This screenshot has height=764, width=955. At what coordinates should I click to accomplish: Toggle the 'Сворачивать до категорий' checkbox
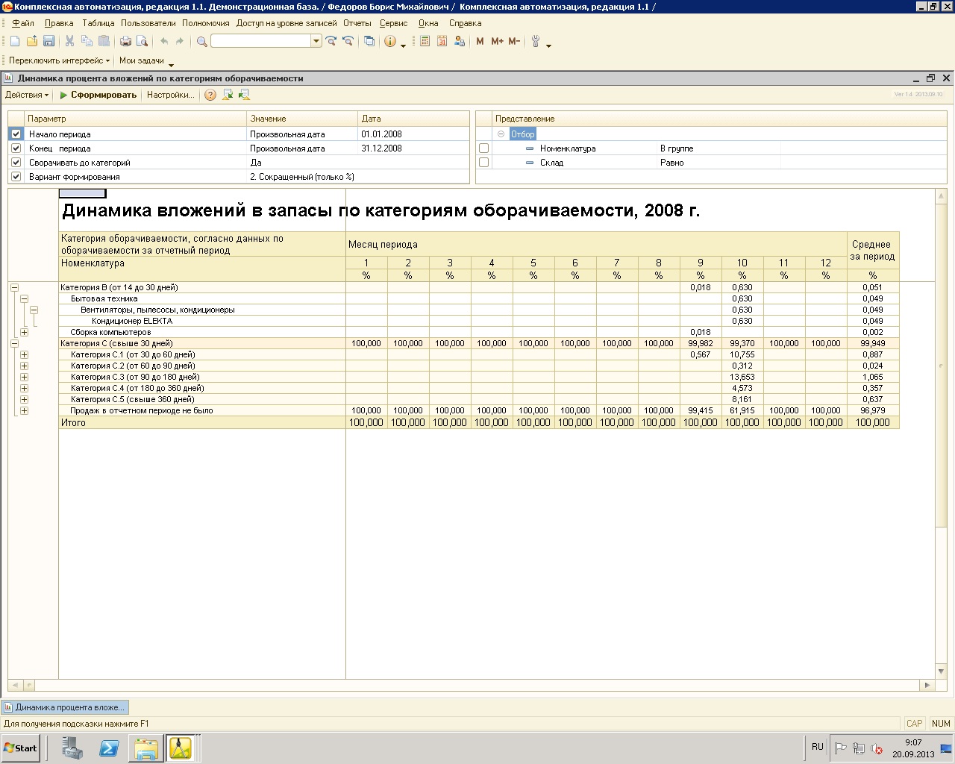[x=16, y=163]
